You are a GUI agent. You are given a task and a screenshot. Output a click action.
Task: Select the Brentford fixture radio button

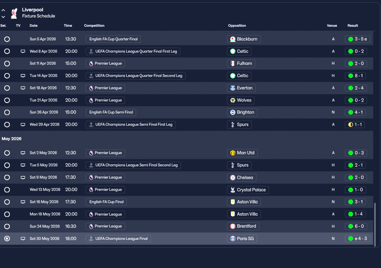click(x=7, y=226)
